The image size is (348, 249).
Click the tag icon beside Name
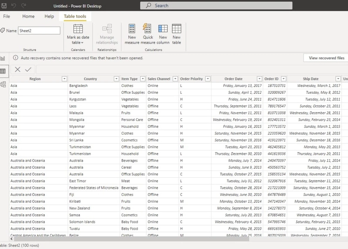(3, 30)
